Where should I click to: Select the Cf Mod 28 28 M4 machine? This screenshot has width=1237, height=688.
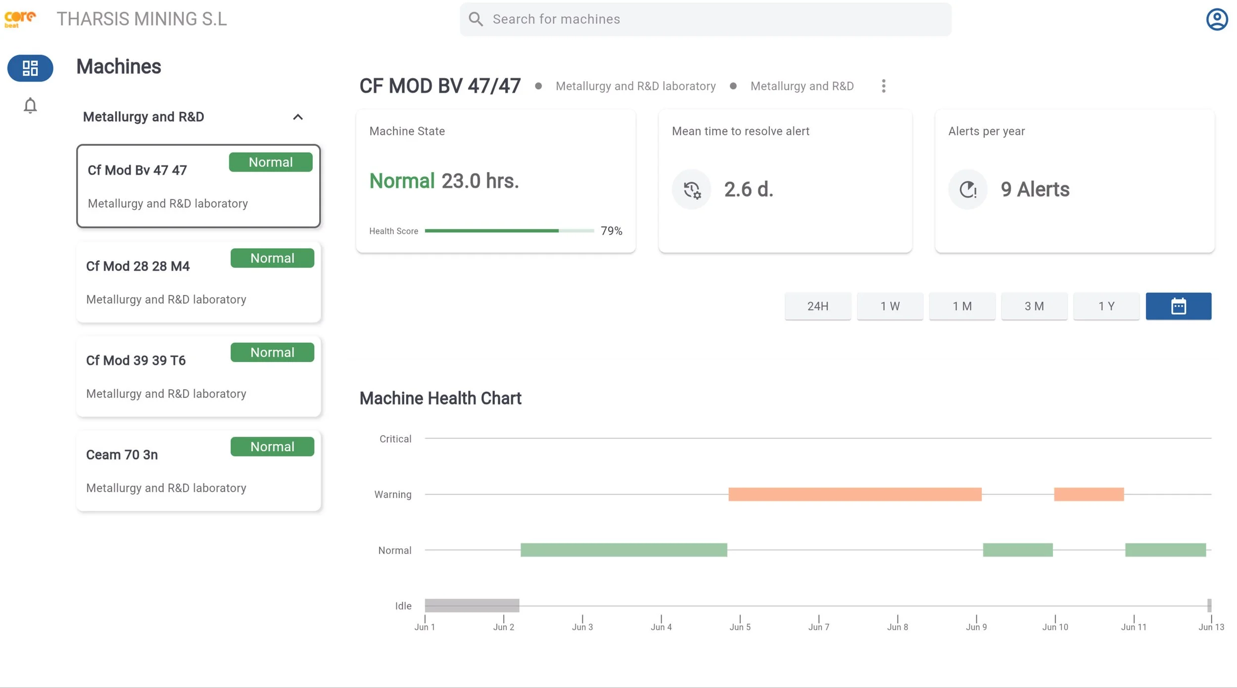pos(198,282)
